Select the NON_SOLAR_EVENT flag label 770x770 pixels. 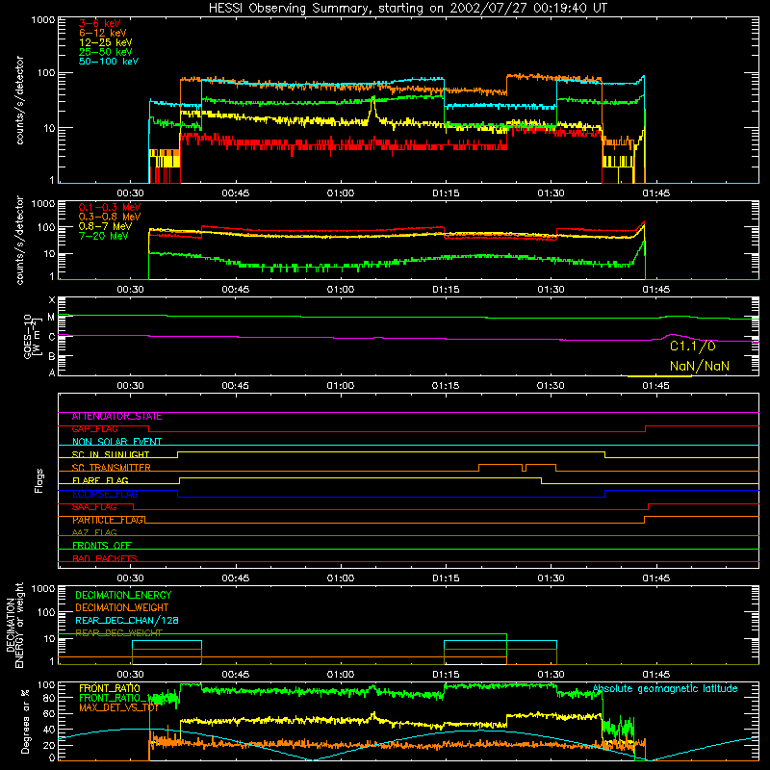pos(116,442)
